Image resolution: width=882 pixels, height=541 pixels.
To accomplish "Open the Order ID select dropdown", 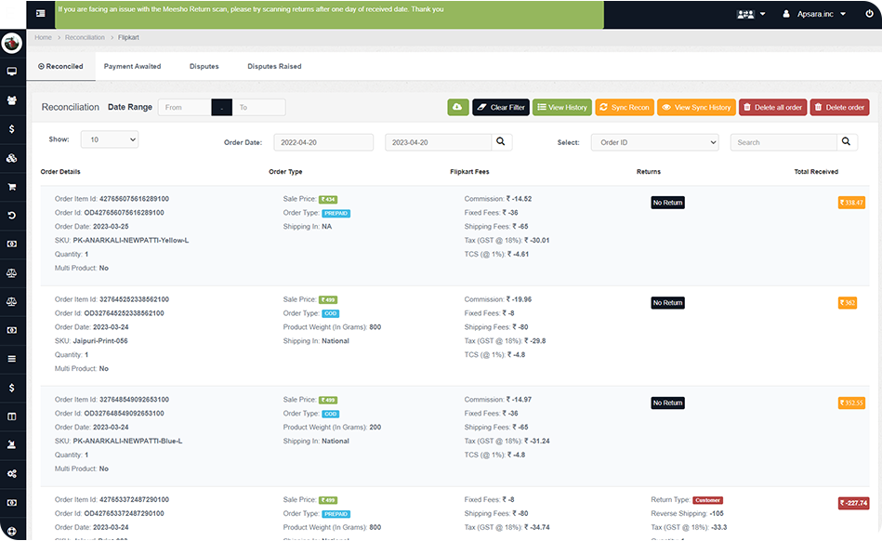I will [x=654, y=142].
